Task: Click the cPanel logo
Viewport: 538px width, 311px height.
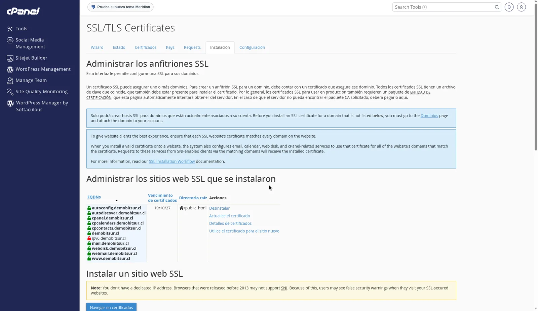Action: (23, 11)
